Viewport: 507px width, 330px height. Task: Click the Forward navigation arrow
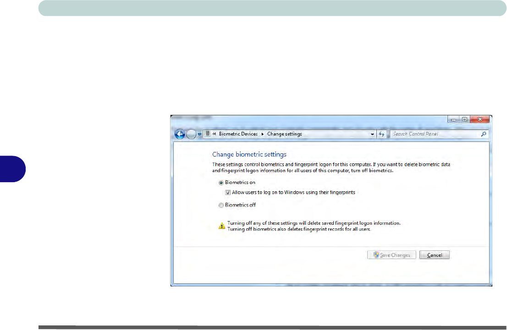pyautogui.click(x=192, y=134)
